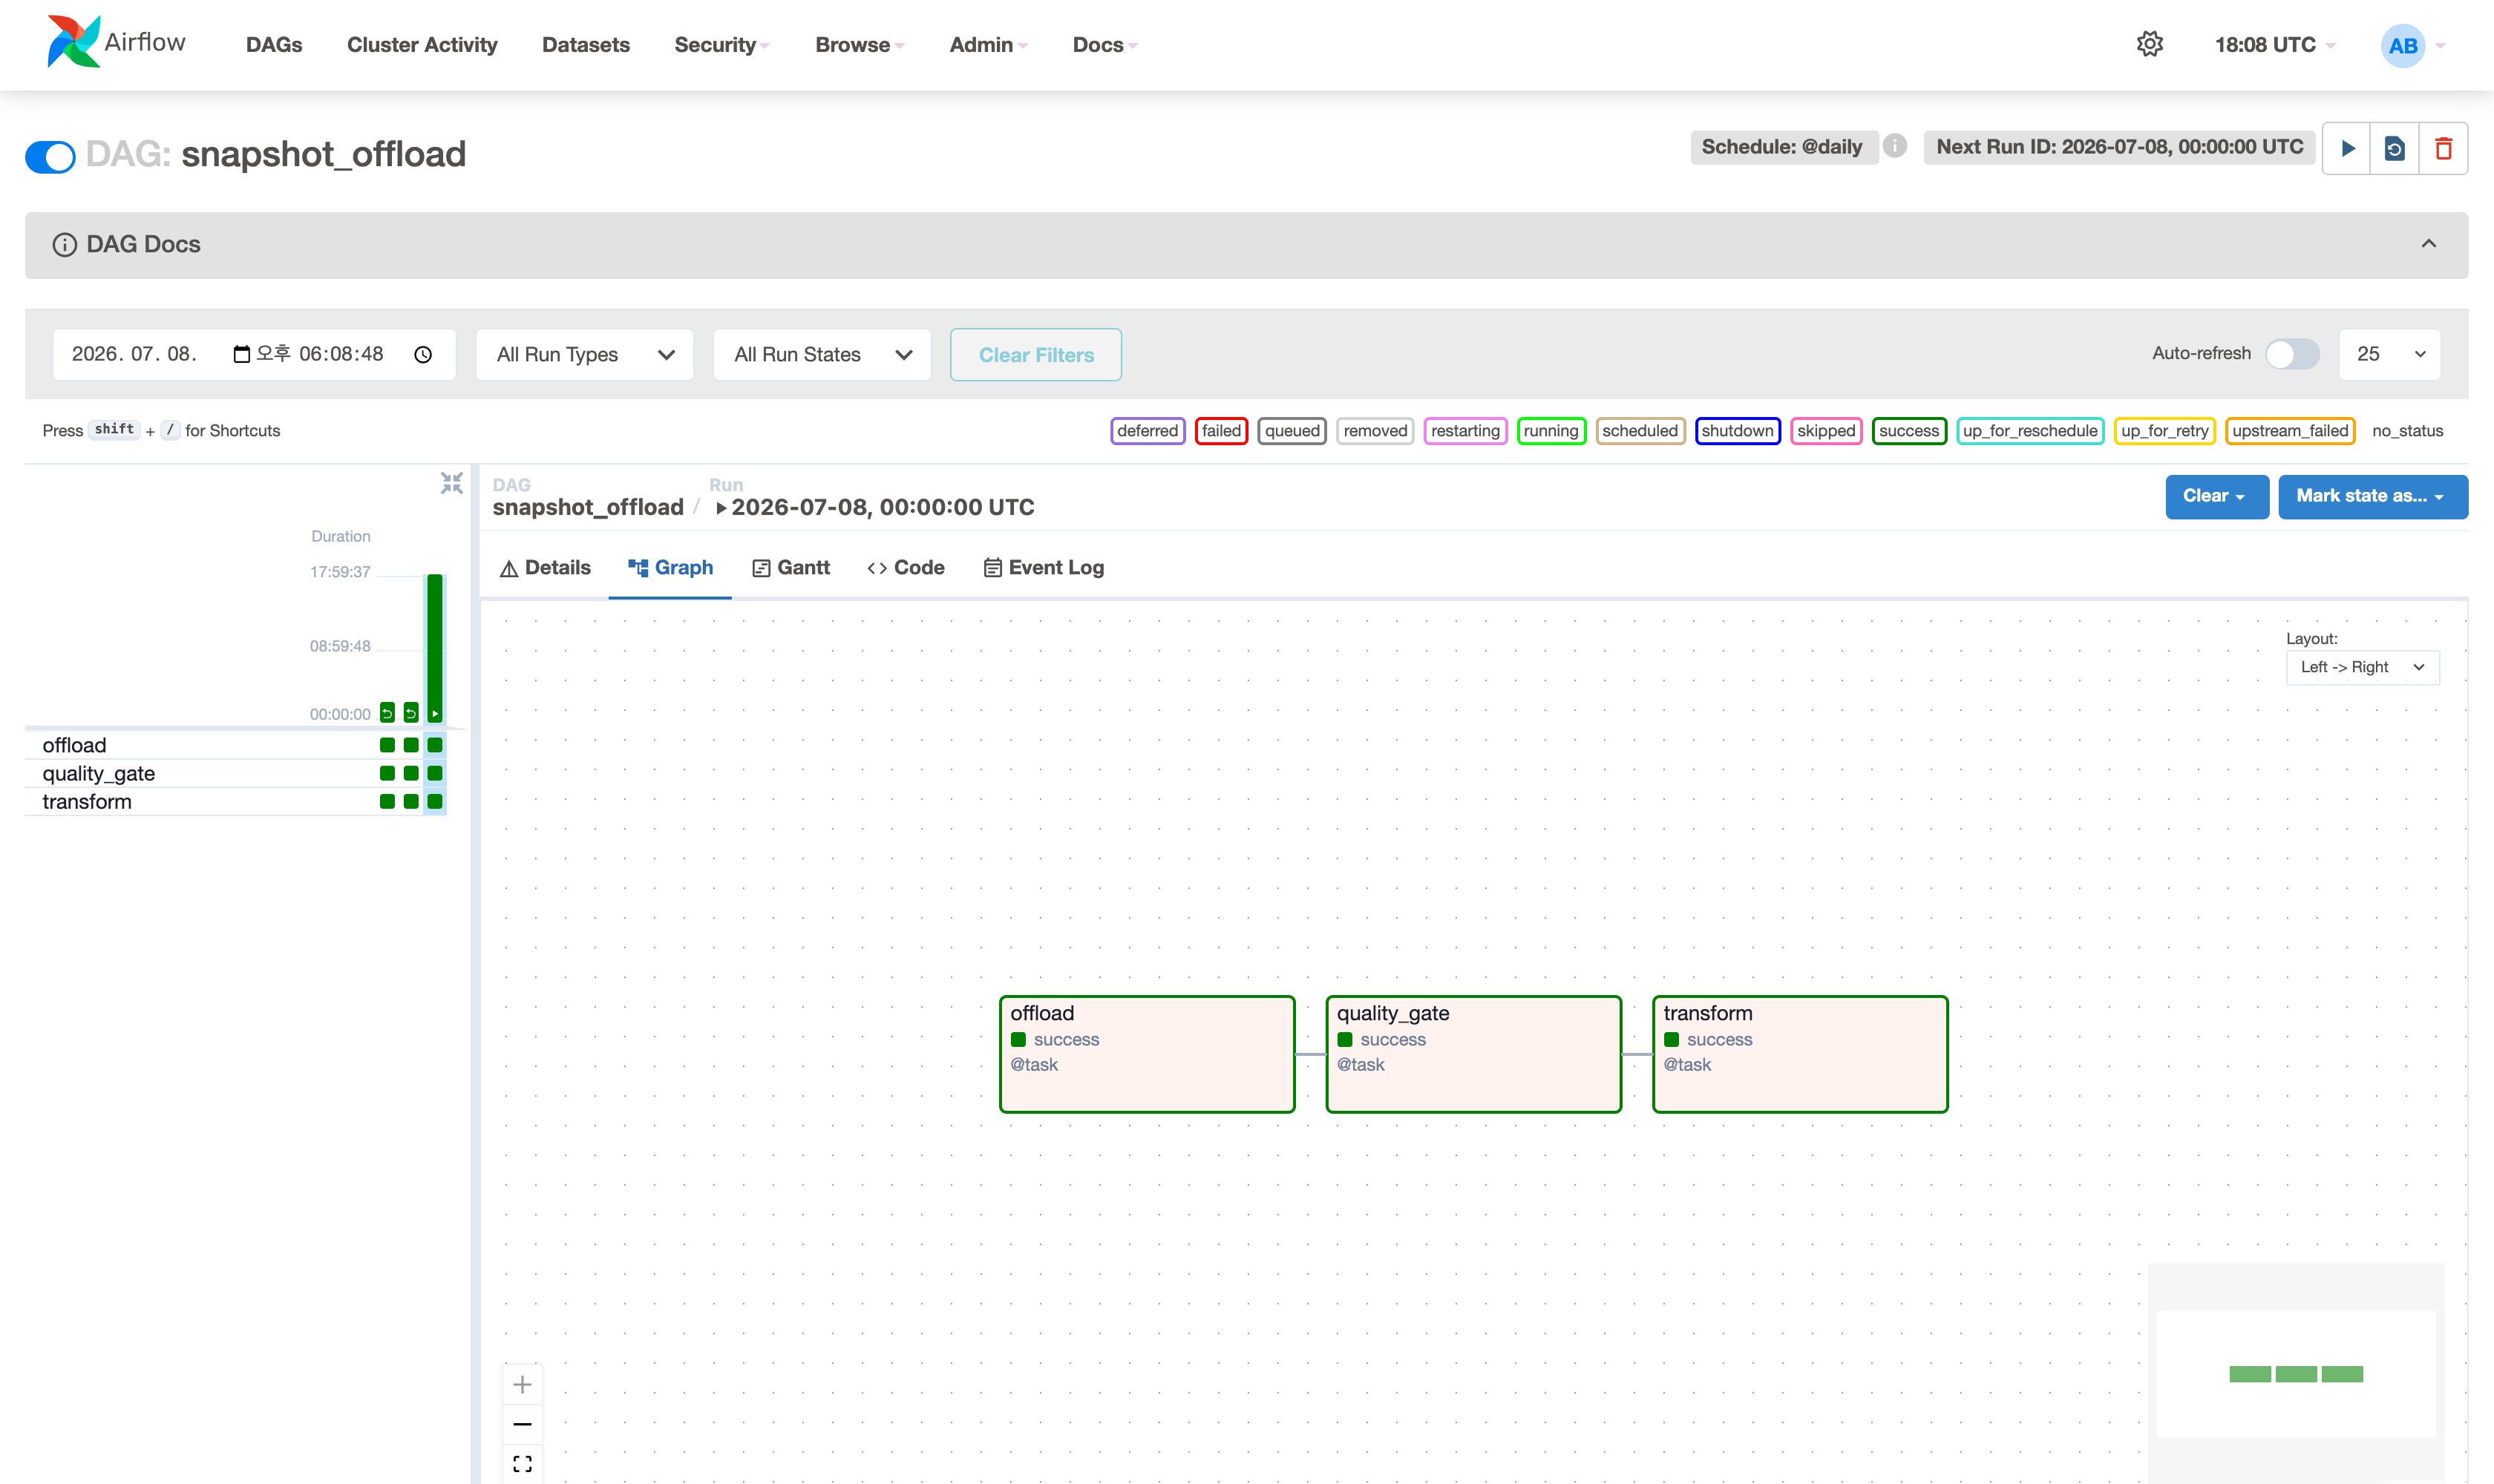Screen dimensions: 2494x1484
Task: Click the fit view icon in graph controls
Action: (x=523, y=1463)
